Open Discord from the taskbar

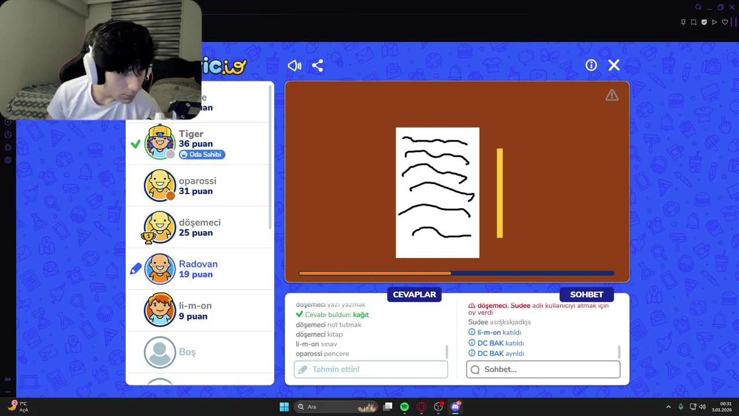coord(455,407)
